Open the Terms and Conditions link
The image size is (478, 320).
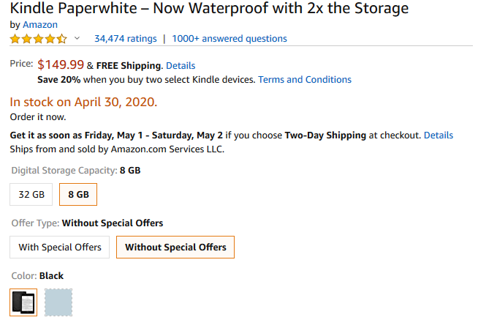pos(305,79)
